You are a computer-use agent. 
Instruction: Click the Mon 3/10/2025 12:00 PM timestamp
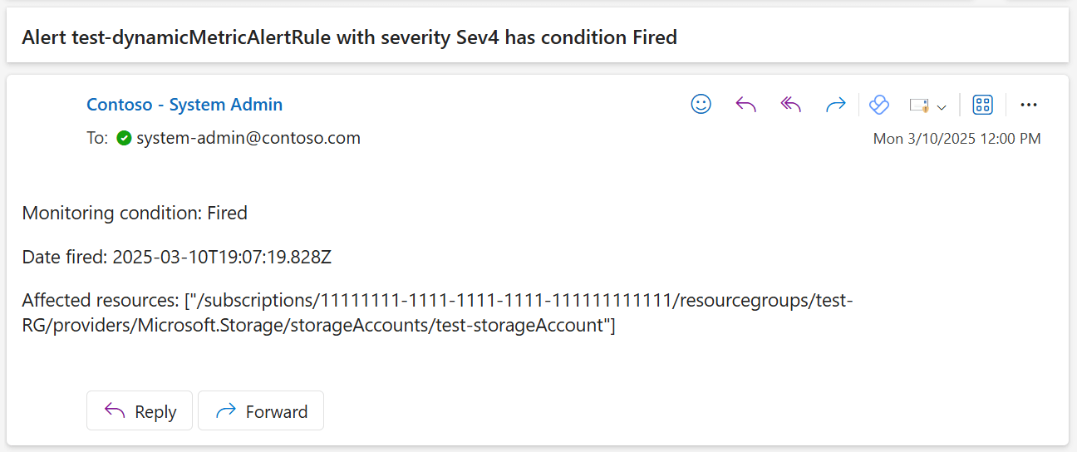coord(957,139)
